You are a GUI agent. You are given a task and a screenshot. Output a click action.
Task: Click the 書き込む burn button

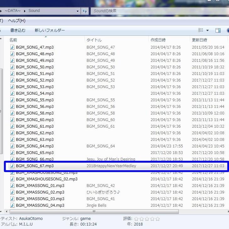(18, 30)
